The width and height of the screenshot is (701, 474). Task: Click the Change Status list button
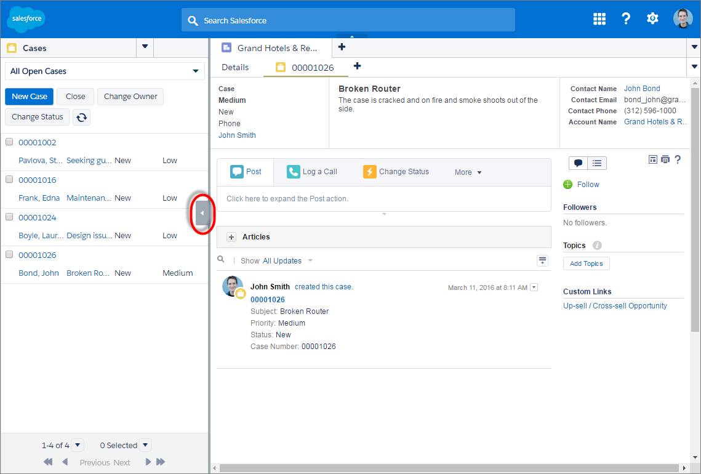point(37,117)
